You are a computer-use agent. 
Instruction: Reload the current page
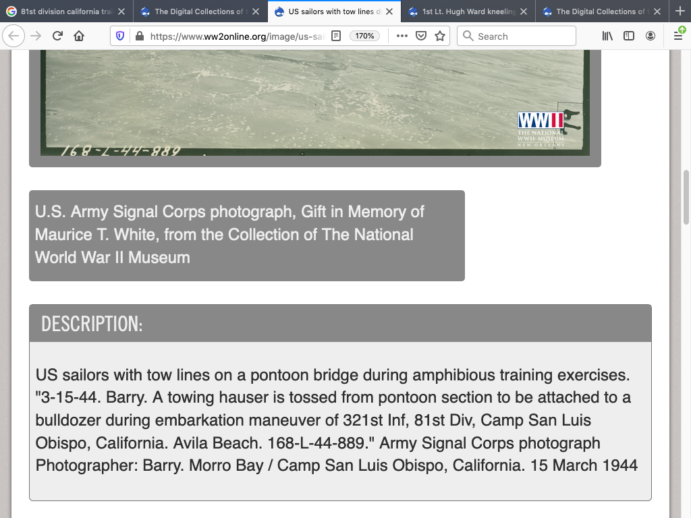pyautogui.click(x=57, y=36)
